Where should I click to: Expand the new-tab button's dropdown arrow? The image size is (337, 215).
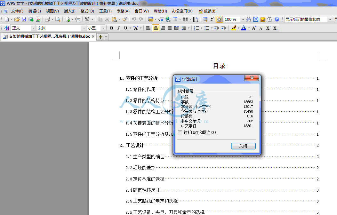tap(106, 37)
